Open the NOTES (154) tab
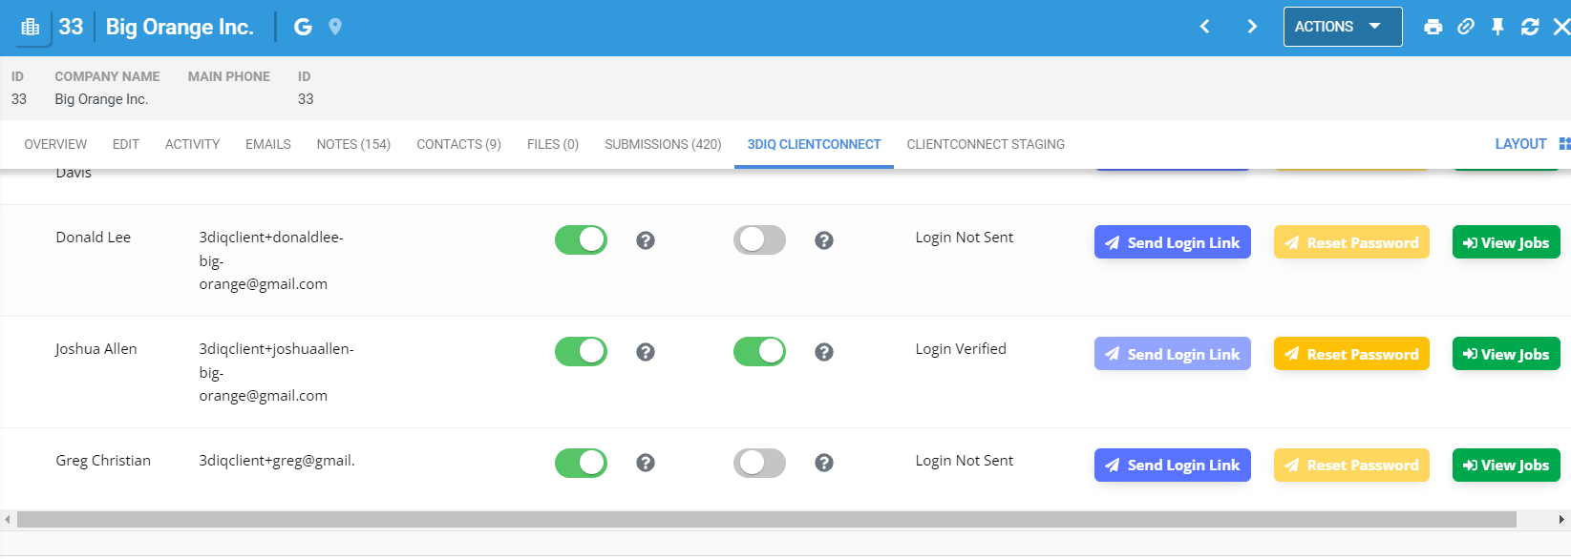1571x559 pixels. point(353,144)
